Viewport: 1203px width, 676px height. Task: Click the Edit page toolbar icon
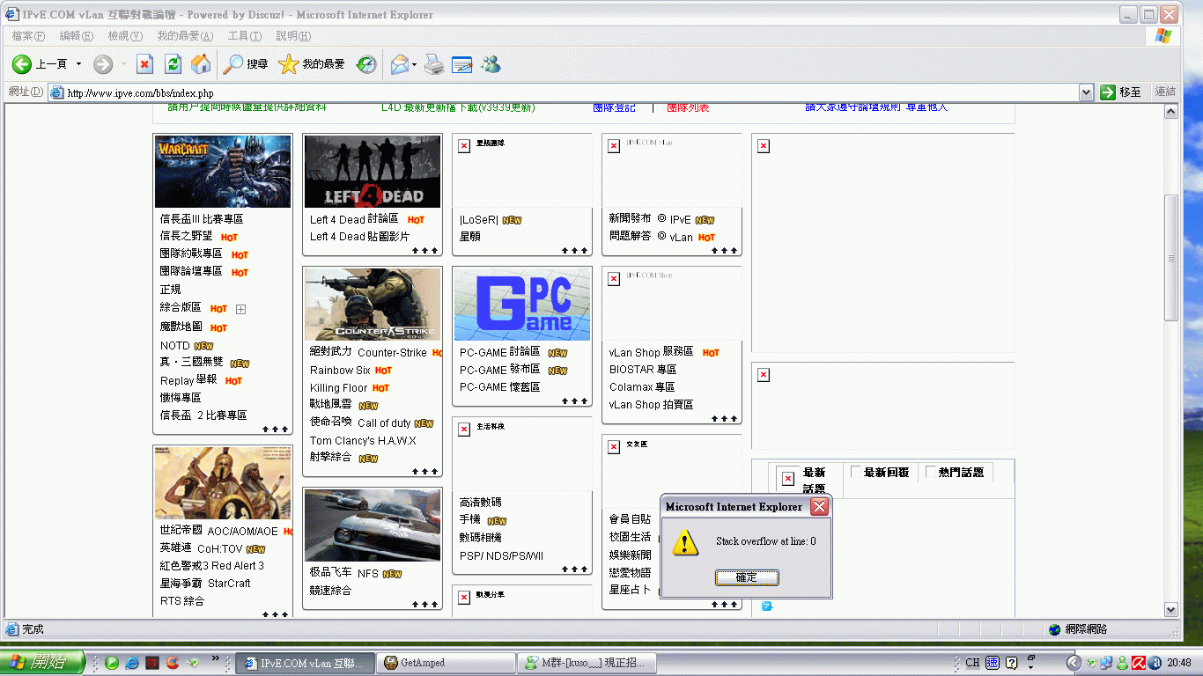coord(462,64)
